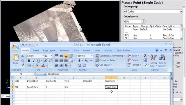
Task: Open the Cell Styles dropdown
Action: [x=103, y=65]
